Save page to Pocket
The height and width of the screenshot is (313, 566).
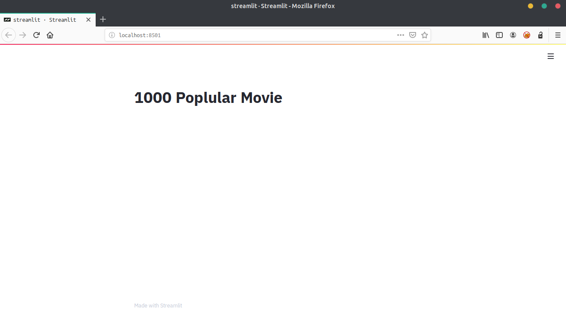tap(413, 35)
